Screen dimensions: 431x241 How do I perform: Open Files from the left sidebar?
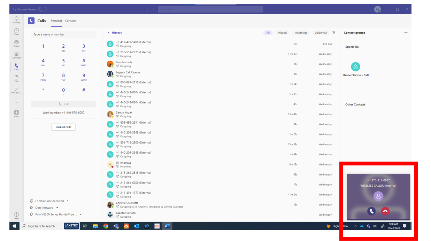click(x=16, y=79)
